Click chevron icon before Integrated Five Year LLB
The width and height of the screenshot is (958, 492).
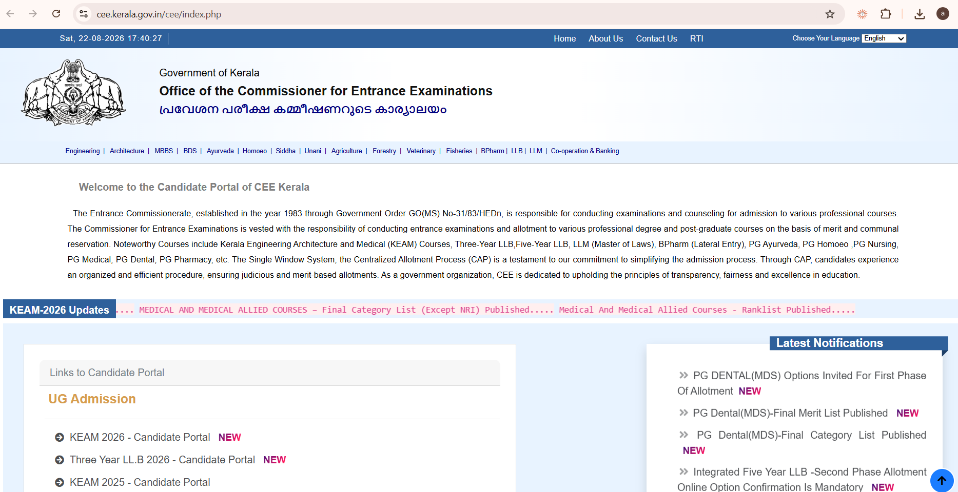(683, 471)
